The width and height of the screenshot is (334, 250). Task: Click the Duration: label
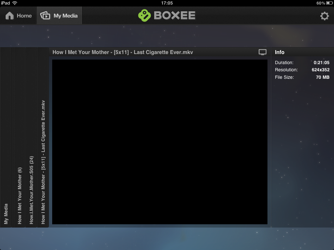coord(284,62)
